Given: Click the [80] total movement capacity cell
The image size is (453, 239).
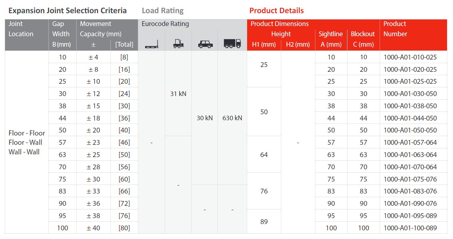Looking at the screenshot, I should coord(124,228).
